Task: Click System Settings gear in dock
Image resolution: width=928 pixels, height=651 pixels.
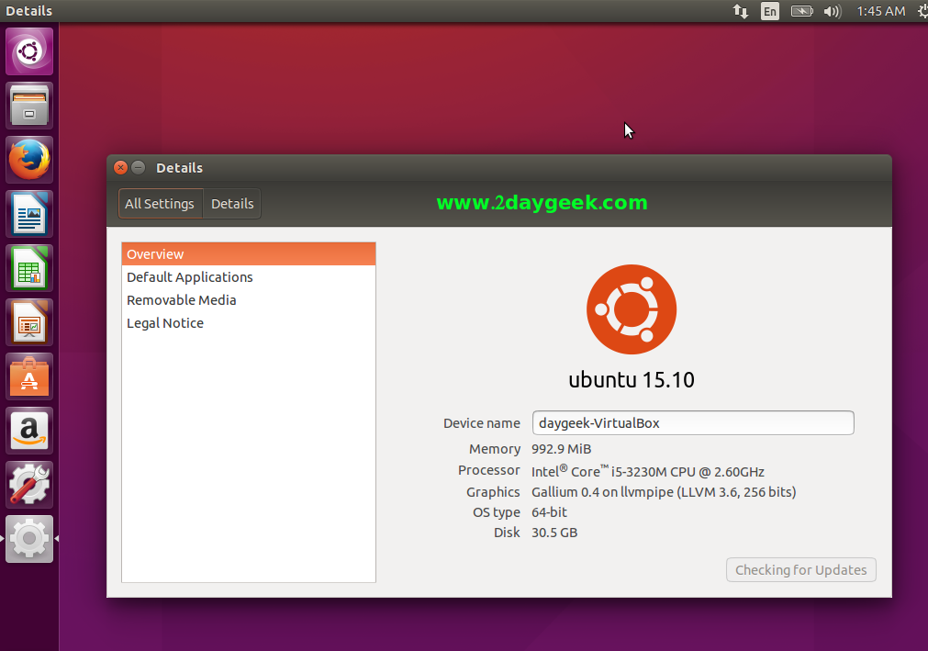Action: (29, 539)
